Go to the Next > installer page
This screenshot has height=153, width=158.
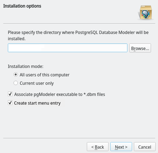(121, 147)
